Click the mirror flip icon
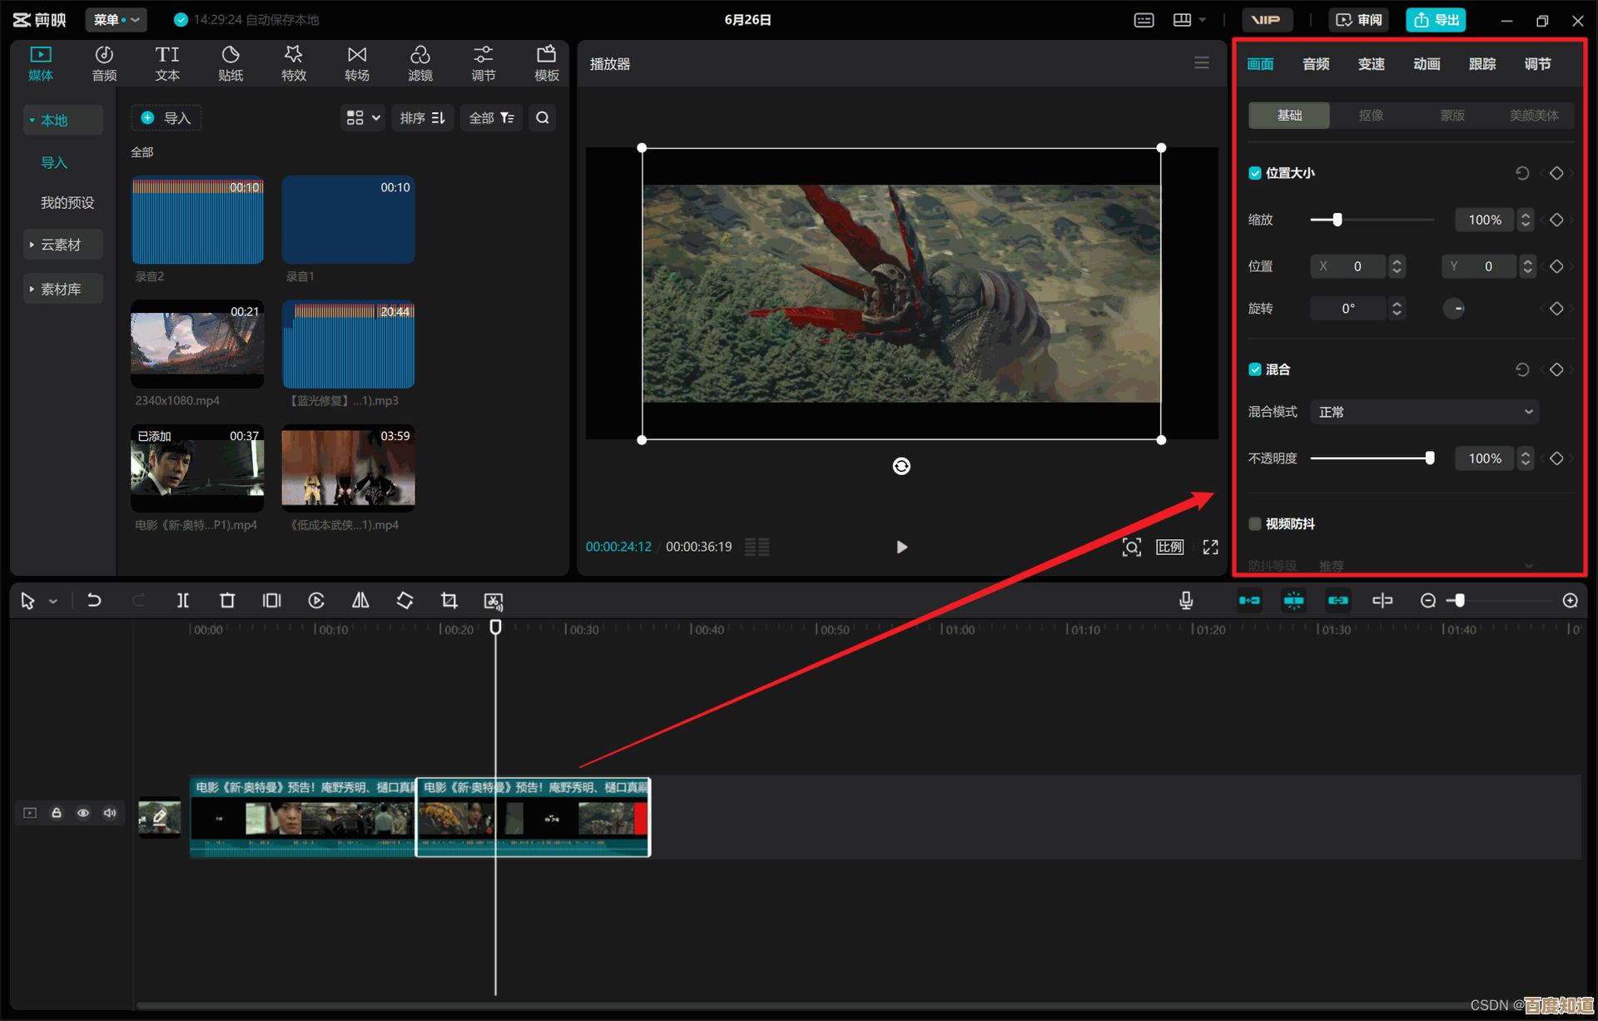The width and height of the screenshot is (1598, 1021). pos(360,601)
